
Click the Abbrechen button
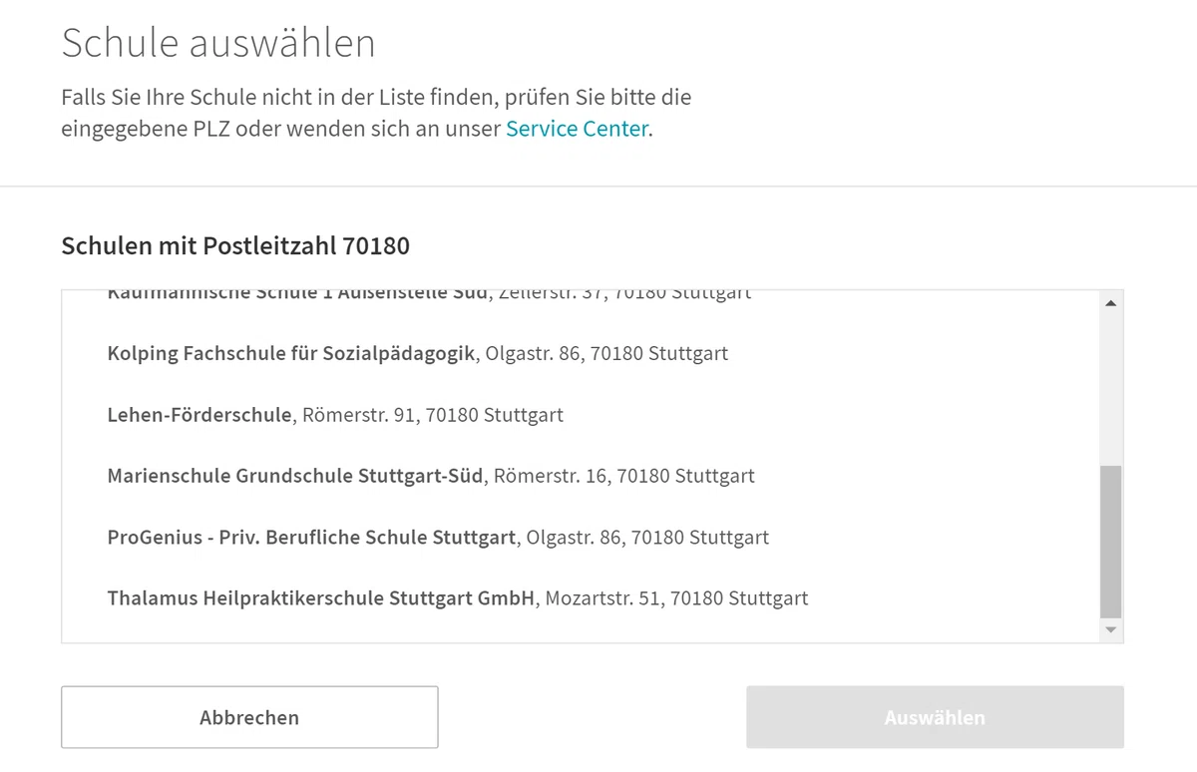(x=249, y=717)
